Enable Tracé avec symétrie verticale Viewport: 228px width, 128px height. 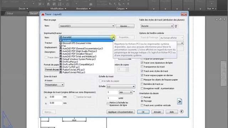[142, 105]
